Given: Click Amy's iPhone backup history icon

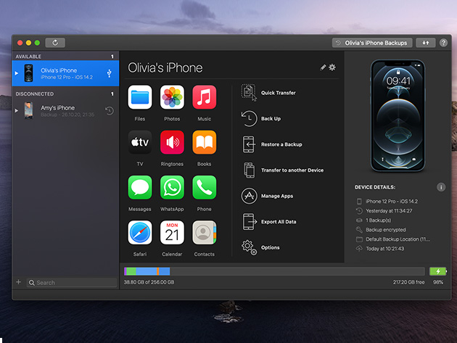Looking at the screenshot, I should (110, 110).
